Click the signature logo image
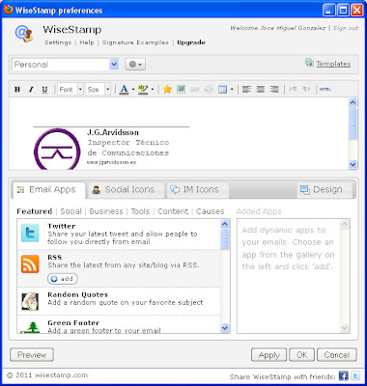The image size is (367, 386). [57, 149]
